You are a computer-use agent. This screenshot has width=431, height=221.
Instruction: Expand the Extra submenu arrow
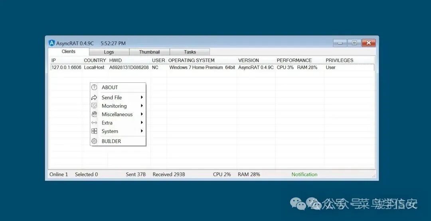tap(142, 123)
